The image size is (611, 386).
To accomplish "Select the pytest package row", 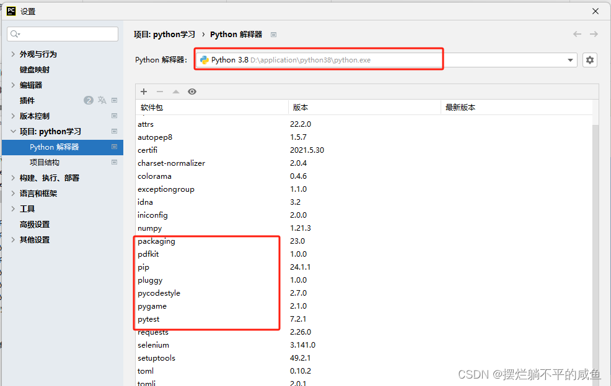I will point(364,319).
